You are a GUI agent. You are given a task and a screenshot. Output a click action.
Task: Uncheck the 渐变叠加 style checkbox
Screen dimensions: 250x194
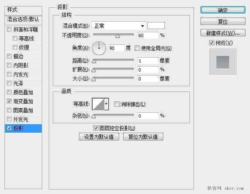point(9,101)
